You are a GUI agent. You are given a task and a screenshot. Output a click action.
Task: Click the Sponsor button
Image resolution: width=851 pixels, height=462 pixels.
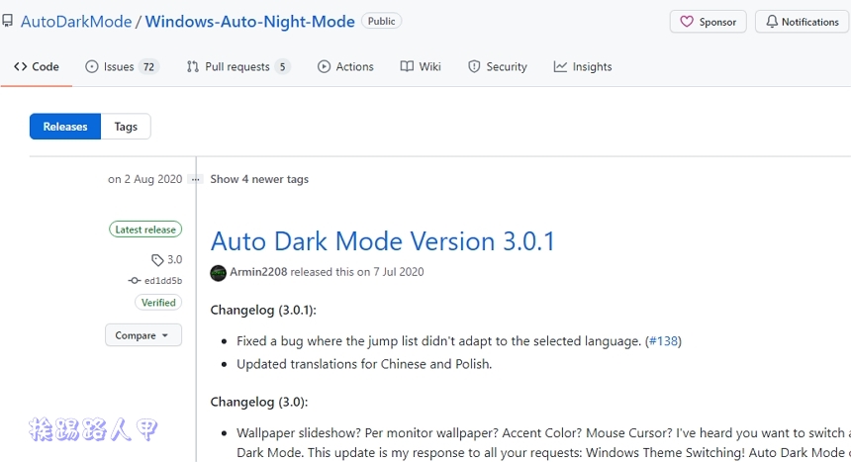tap(709, 22)
